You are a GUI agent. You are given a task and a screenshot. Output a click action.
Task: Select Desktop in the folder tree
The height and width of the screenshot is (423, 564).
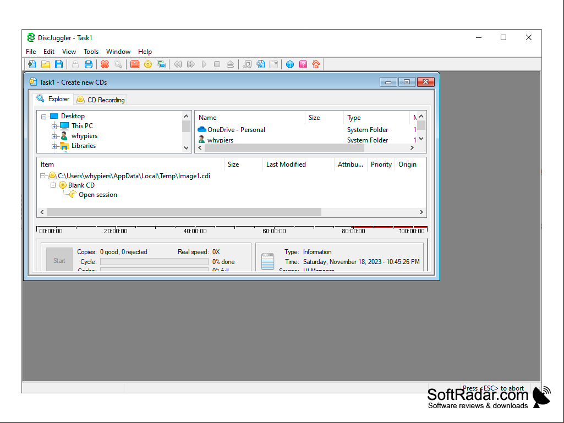(73, 116)
